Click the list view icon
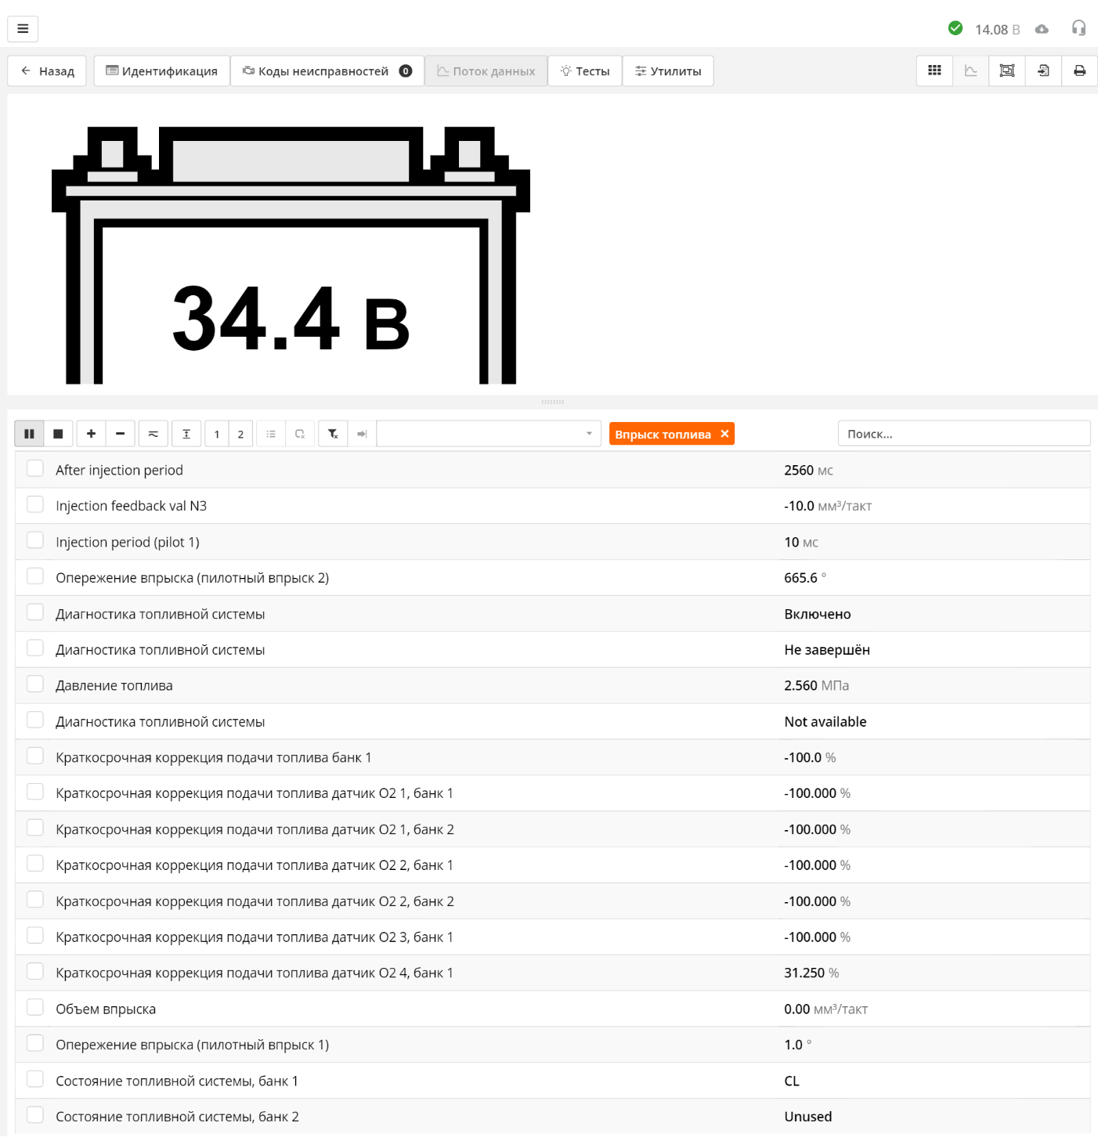Viewport: 1098px width, 1148px height. click(271, 434)
